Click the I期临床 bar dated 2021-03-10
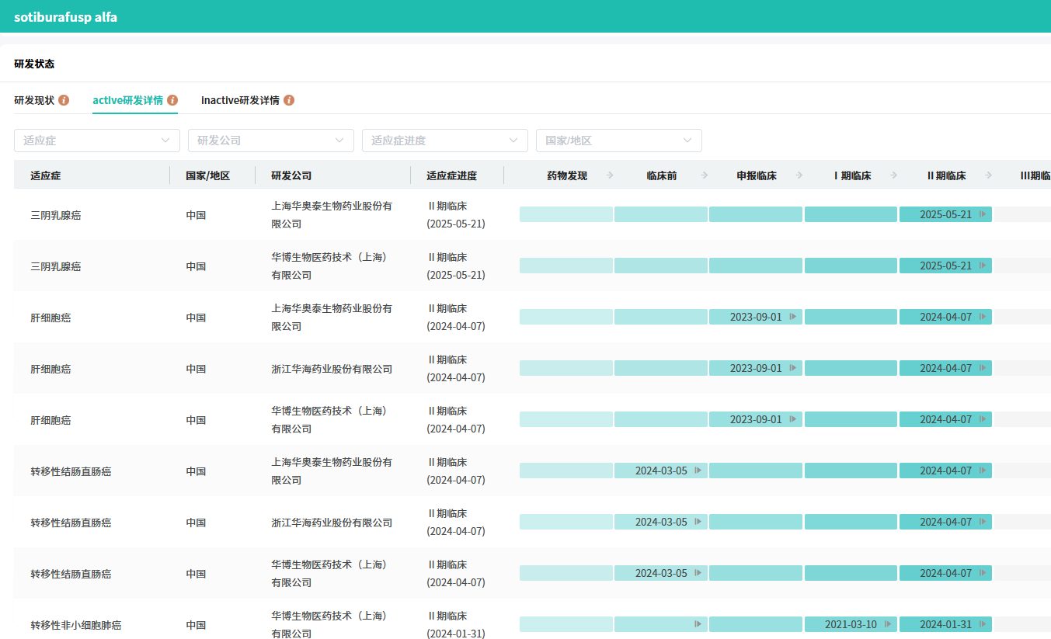Image resolution: width=1051 pixels, height=639 pixels. pyautogui.click(x=850, y=624)
